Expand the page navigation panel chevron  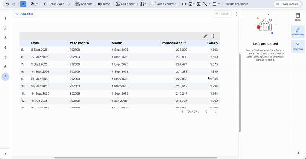click(5, 154)
